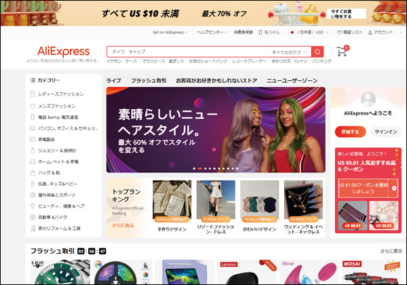Click さらに表示 under トップランキング
The width and height of the screenshot is (407, 285).
[123, 225]
